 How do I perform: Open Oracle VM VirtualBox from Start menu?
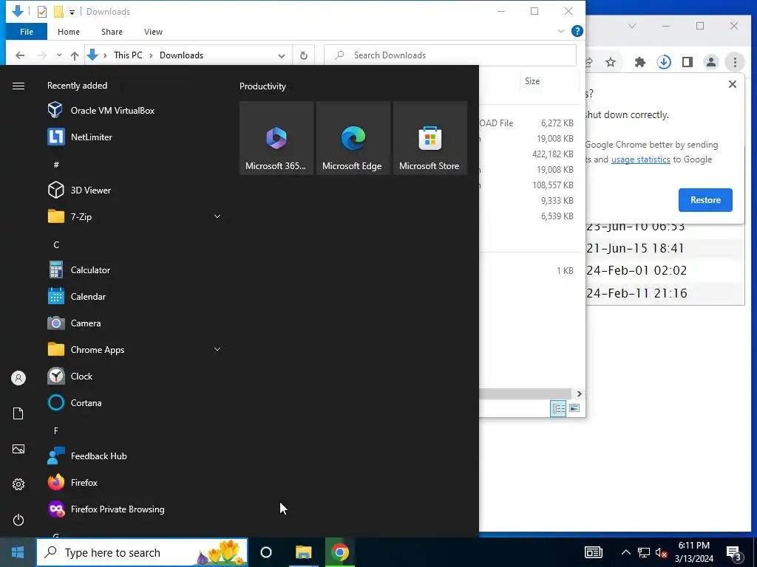135,111
